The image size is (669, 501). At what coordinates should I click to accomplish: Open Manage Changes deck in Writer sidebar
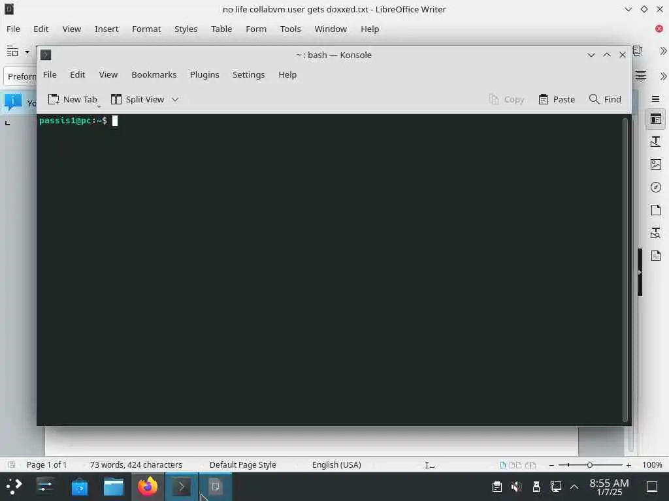(x=655, y=256)
